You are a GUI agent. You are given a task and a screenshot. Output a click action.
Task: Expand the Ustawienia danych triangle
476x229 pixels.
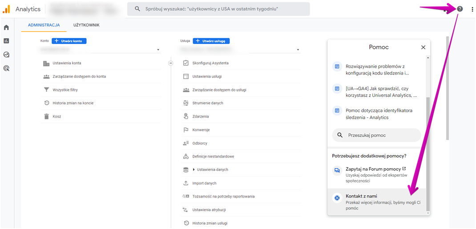[194, 170]
